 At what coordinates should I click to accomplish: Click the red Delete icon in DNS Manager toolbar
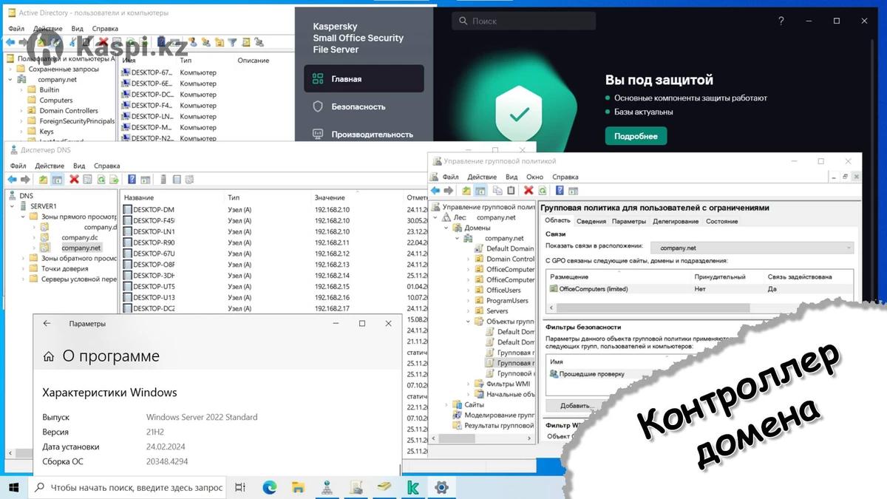click(74, 180)
